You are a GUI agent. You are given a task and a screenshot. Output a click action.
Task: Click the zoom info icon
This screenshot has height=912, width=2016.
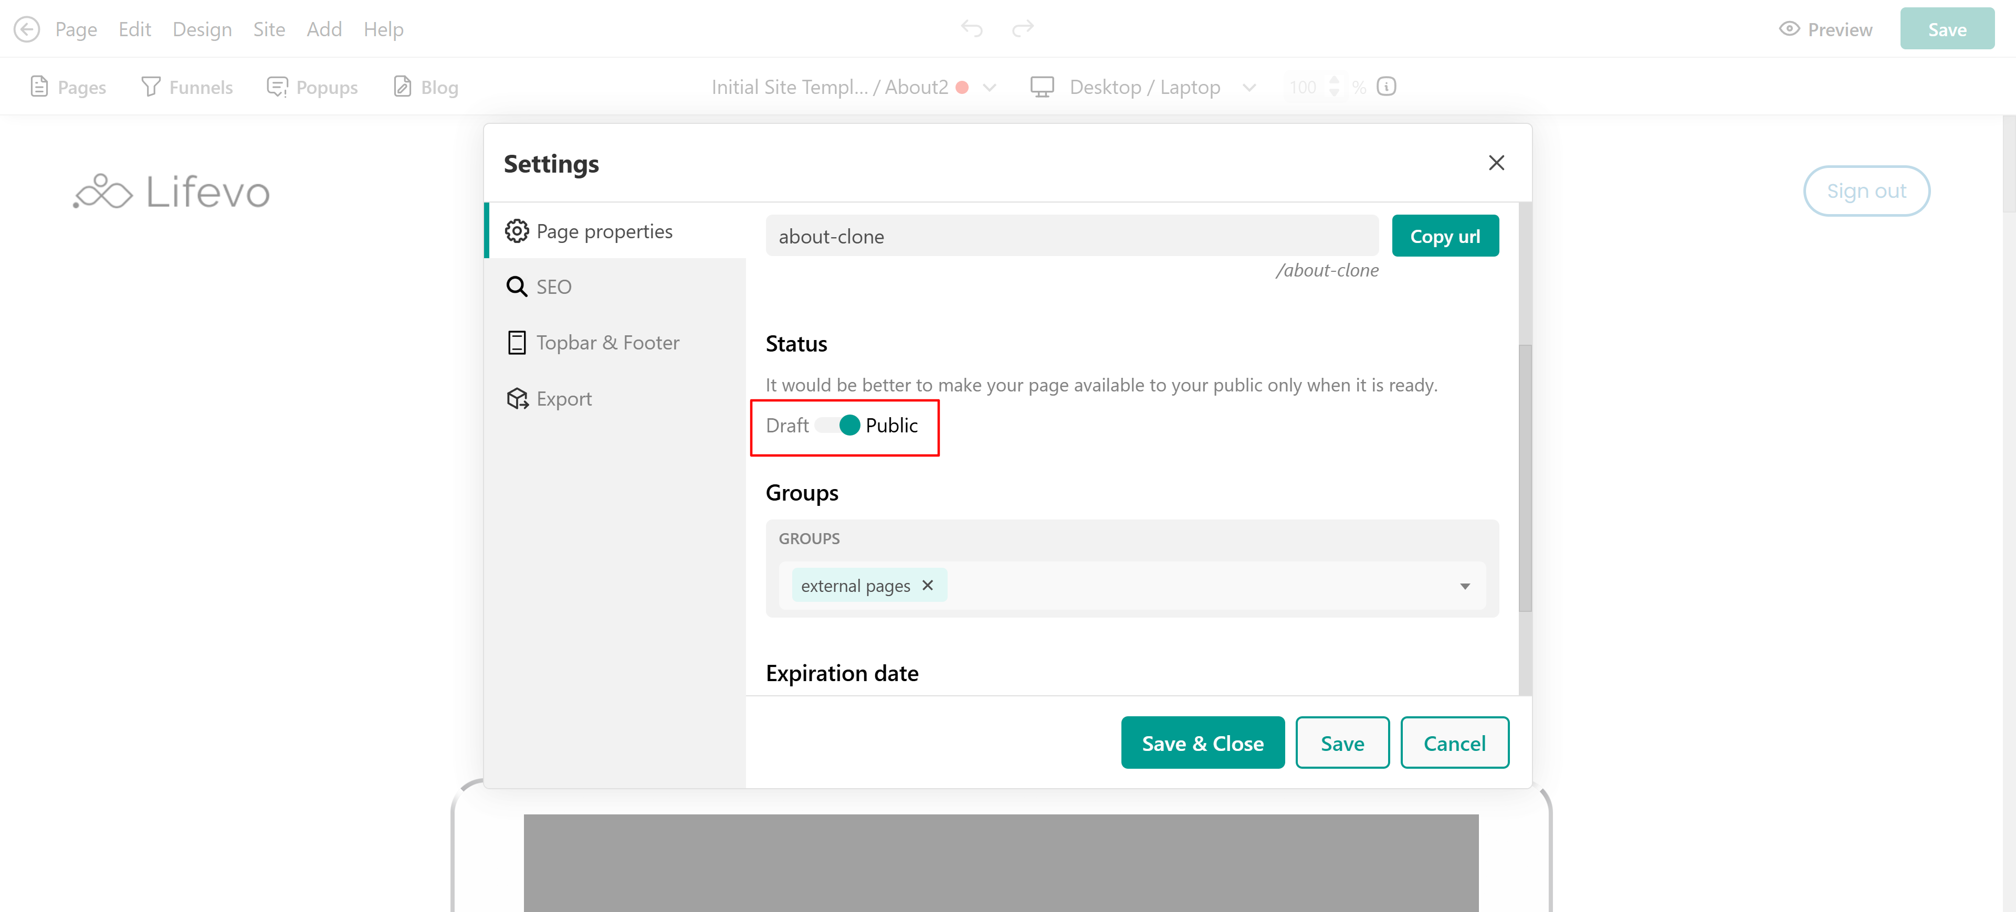pyautogui.click(x=1386, y=87)
